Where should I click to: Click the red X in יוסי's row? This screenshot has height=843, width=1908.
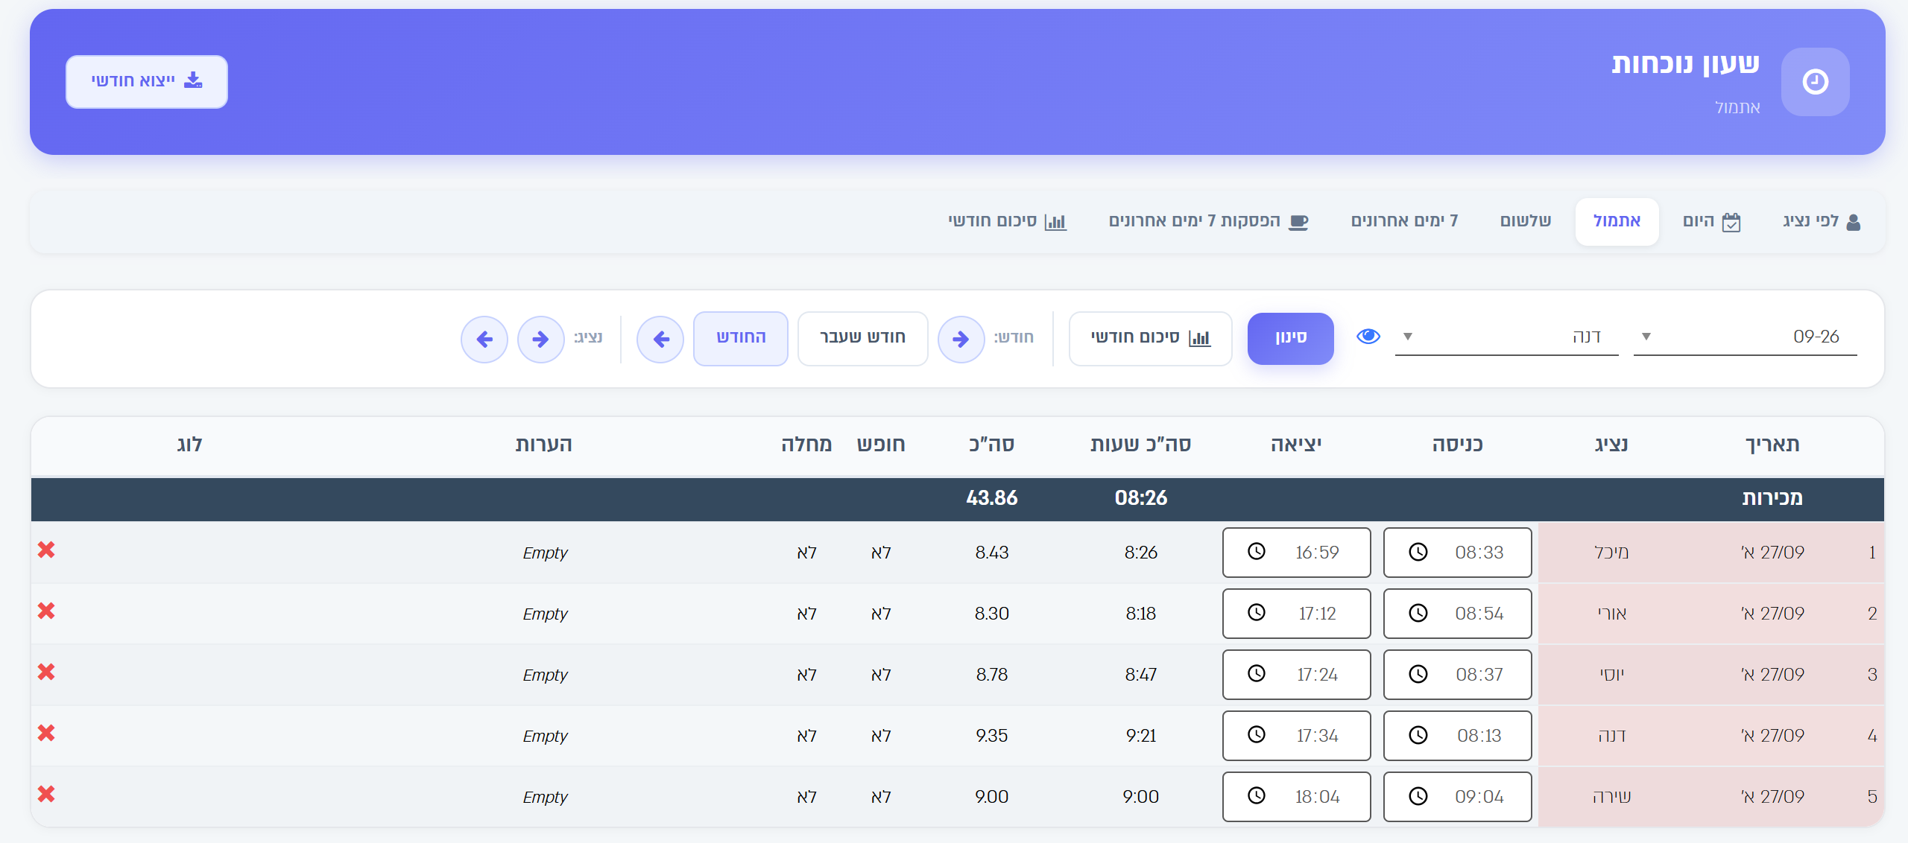click(46, 672)
